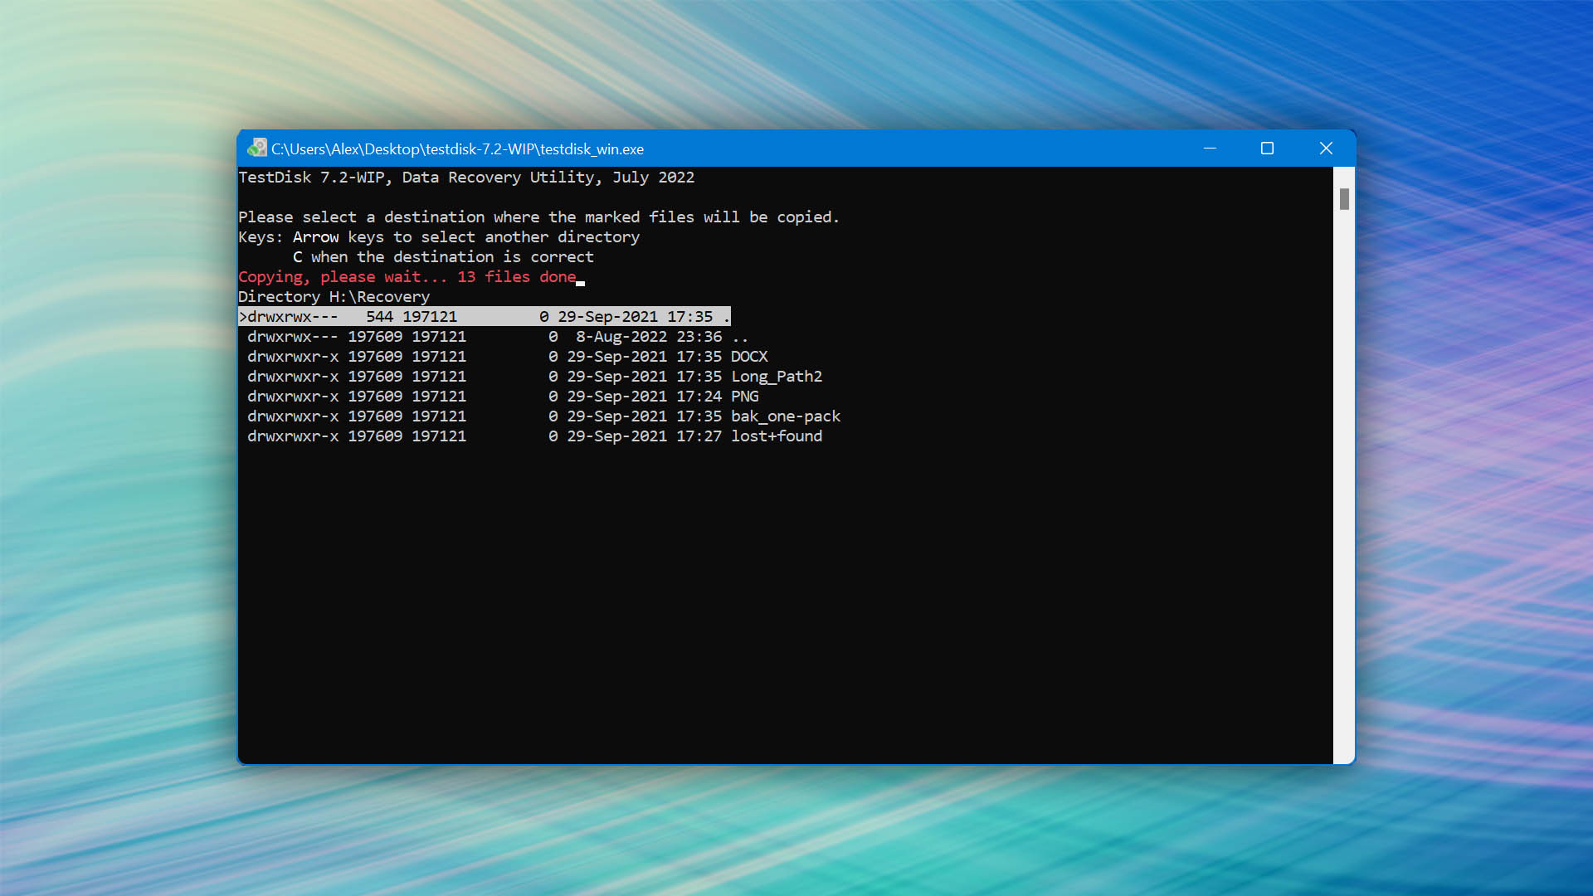Viewport: 1593px width, 896px height.
Task: Click the 'Copying, please wait... 13 files done' message
Action: click(x=407, y=277)
